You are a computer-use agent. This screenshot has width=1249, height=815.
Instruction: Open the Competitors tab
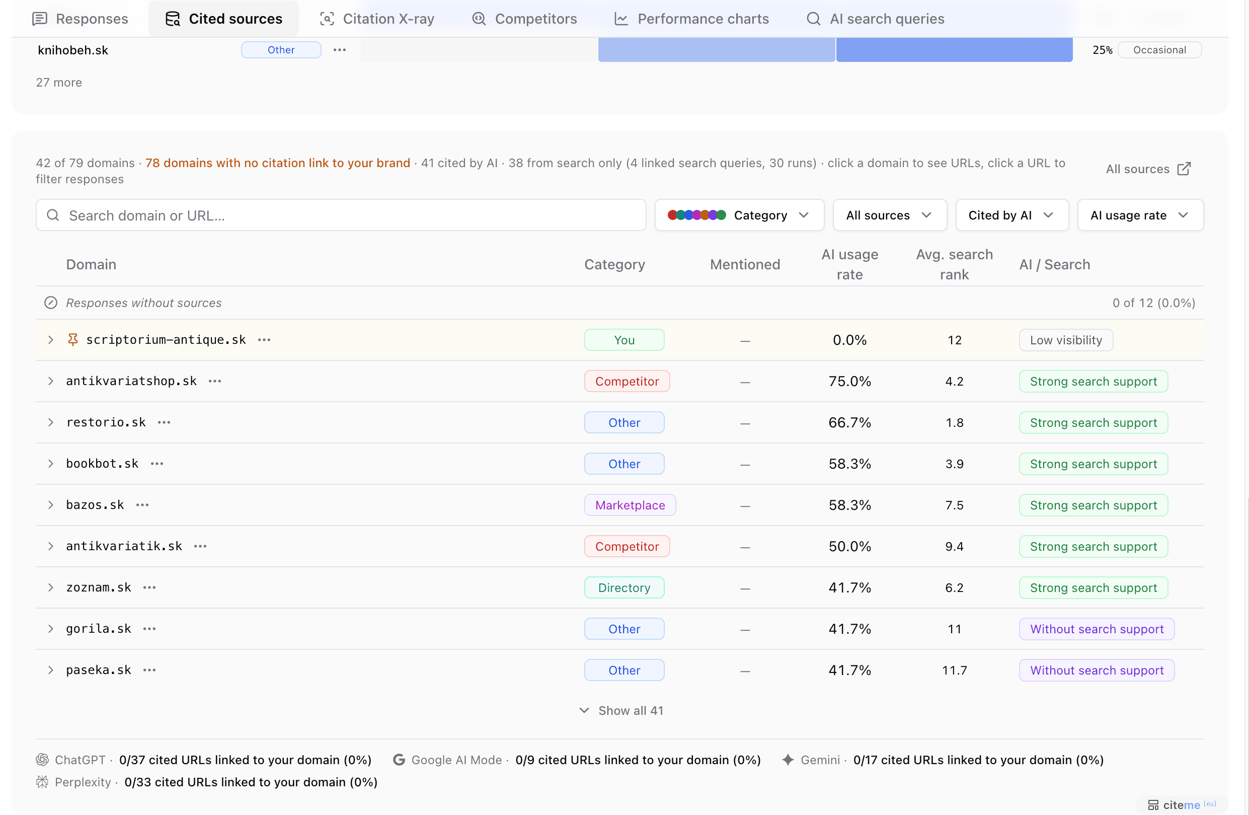(x=524, y=19)
